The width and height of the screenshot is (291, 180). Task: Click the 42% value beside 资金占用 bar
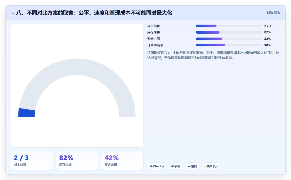click(267, 39)
